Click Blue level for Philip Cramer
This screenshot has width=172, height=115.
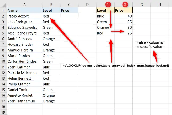(51, 84)
